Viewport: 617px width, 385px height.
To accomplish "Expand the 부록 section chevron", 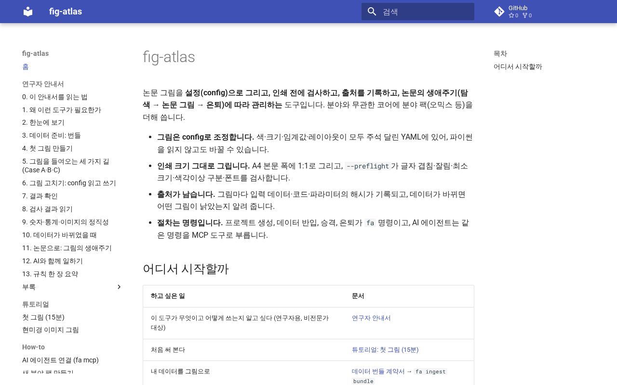I will tap(119, 287).
